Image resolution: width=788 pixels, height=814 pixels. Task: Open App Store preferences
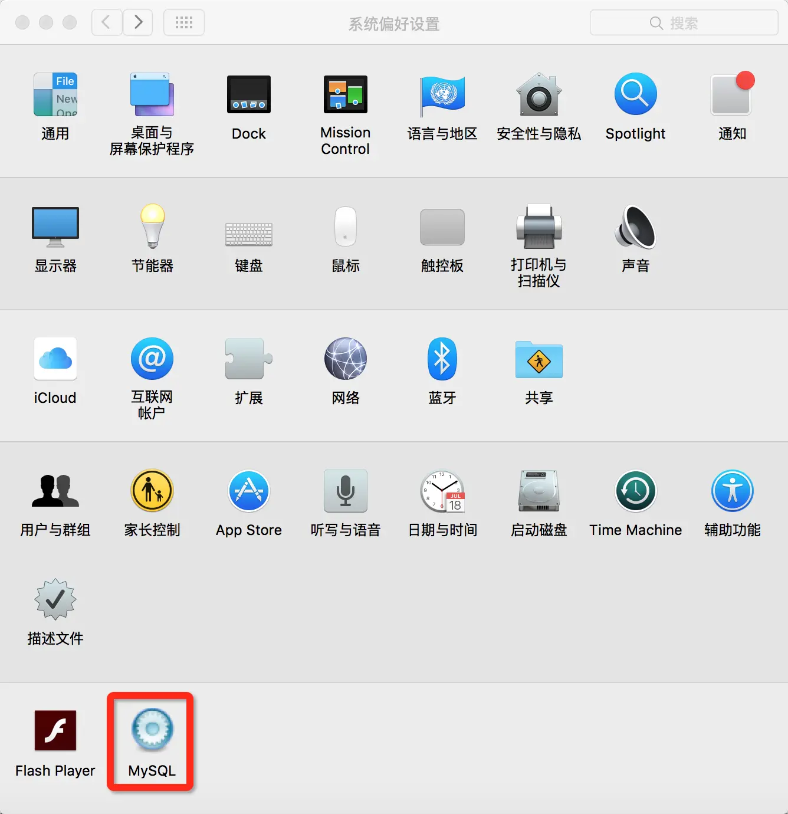249,491
